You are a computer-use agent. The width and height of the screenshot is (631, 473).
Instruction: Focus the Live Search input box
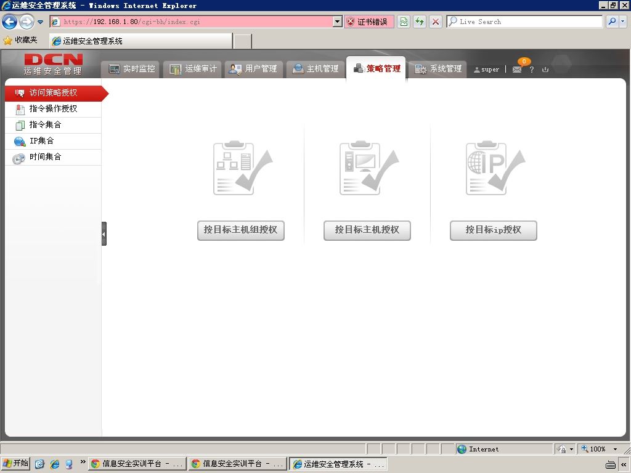click(x=524, y=22)
